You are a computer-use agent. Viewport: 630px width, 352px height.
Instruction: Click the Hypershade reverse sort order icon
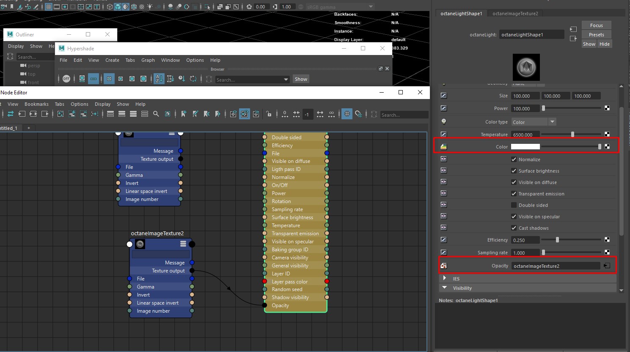pyautogui.click(x=193, y=79)
